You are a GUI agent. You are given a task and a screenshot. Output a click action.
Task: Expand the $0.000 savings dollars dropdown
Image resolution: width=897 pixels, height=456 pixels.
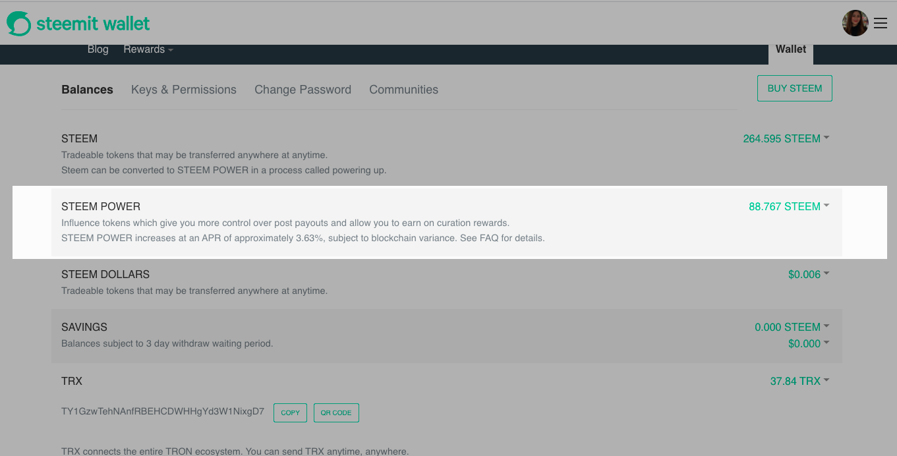click(809, 343)
